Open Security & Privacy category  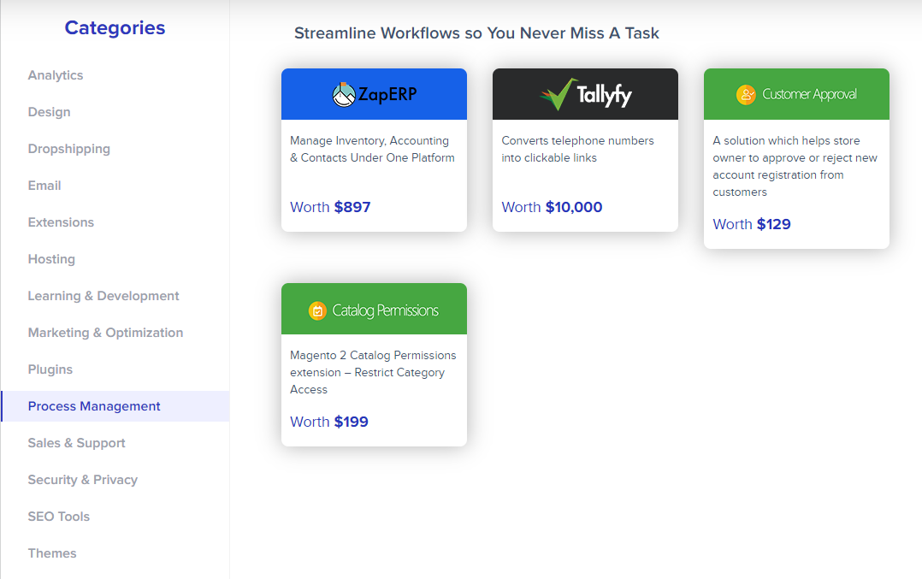click(82, 480)
